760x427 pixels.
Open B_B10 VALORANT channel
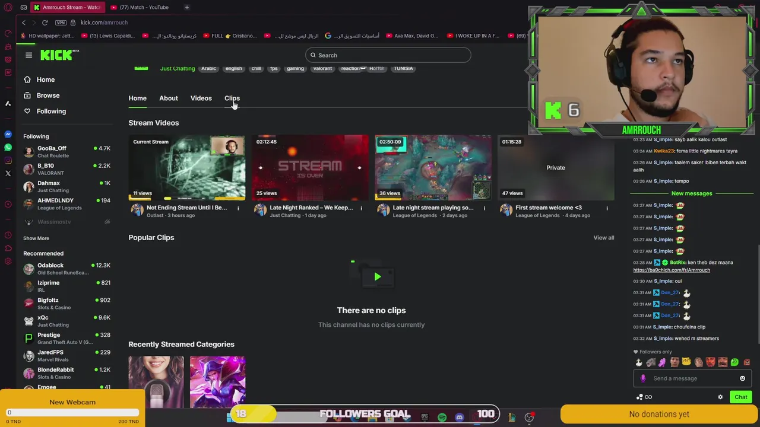coord(66,169)
